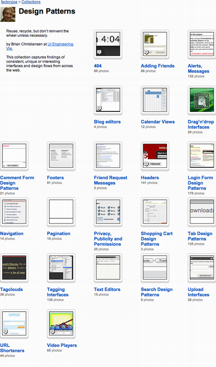The image size is (216, 367).
Task: Open the Footers set title
Action: click(56, 178)
